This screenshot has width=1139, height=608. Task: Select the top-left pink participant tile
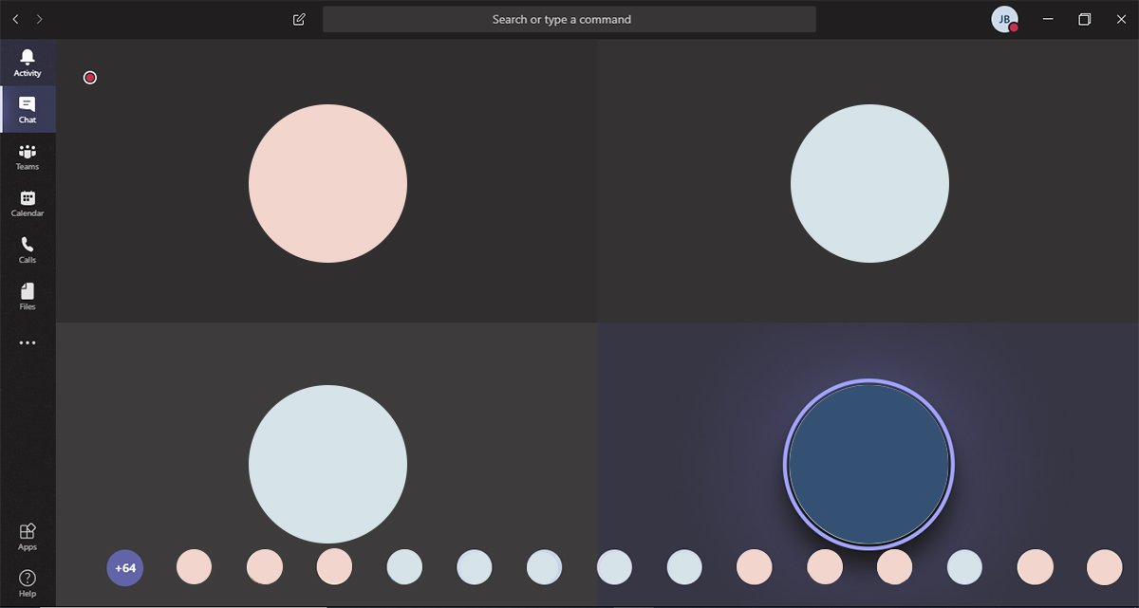(327, 183)
